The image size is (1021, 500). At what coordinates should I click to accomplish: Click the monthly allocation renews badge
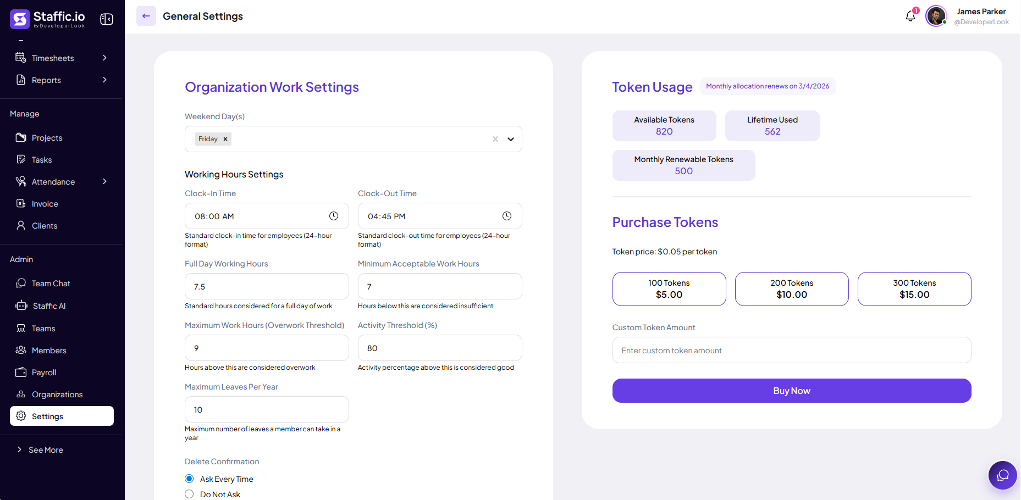(768, 86)
